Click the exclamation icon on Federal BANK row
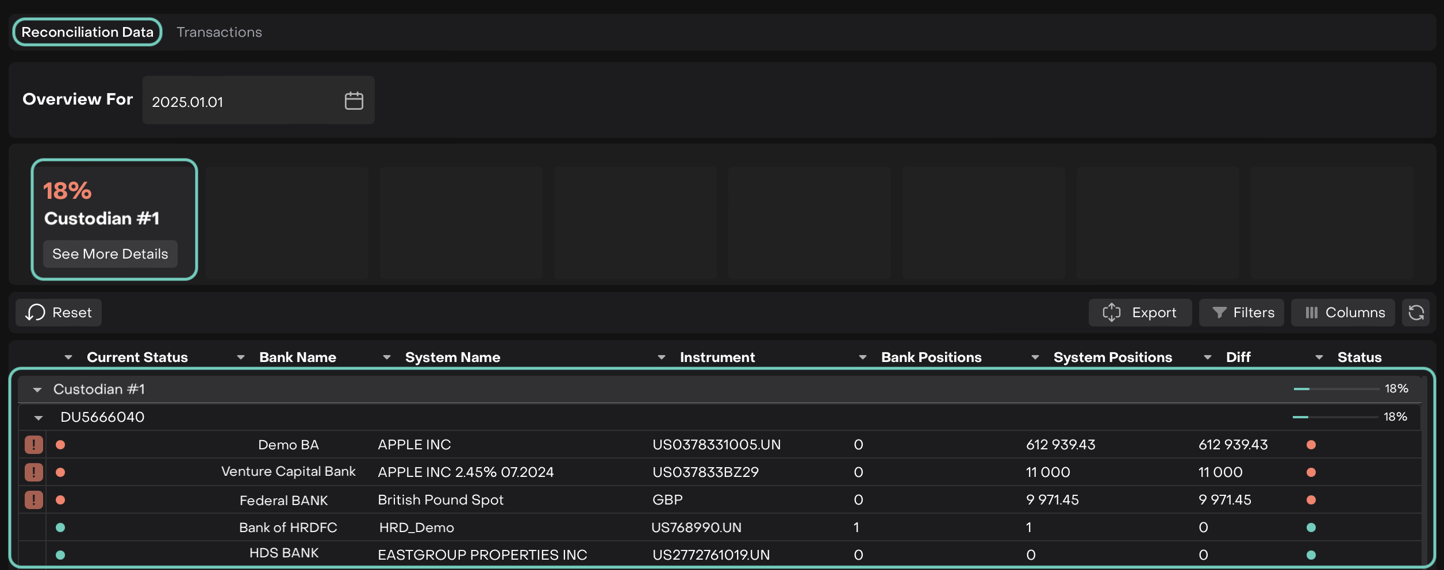 (x=34, y=500)
